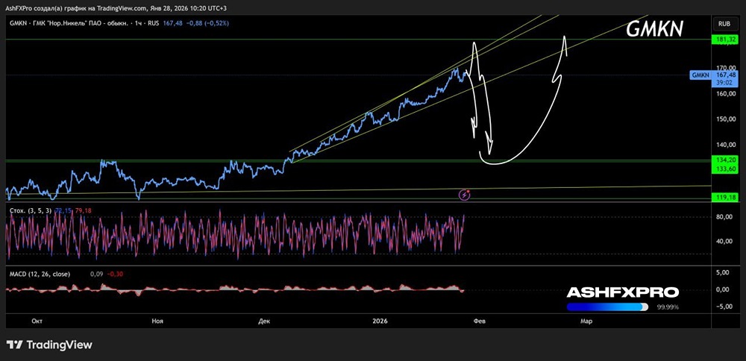Click the -0,30 MACD value in legend
Image resolution: width=746 pixels, height=361 pixels.
[x=115, y=274]
